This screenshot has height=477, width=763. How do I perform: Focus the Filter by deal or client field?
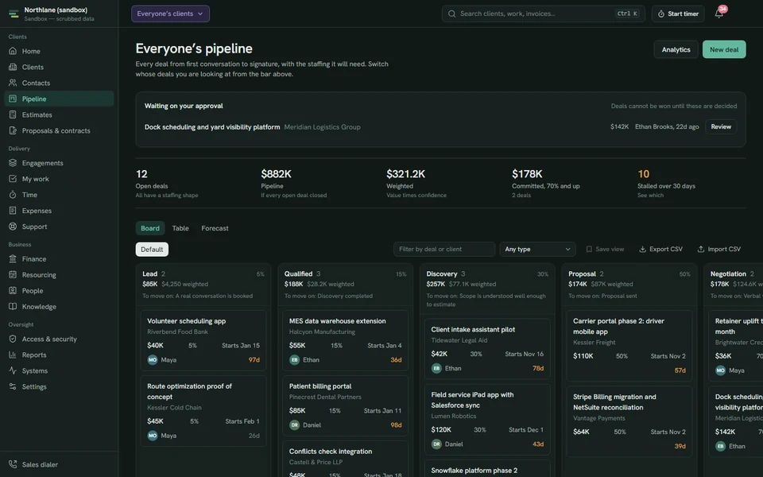click(x=444, y=249)
